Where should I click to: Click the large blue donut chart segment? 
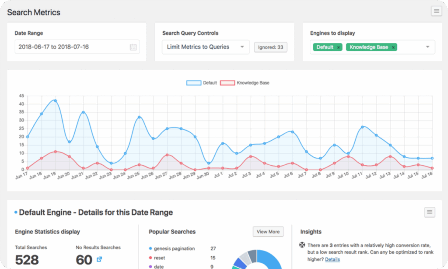pyautogui.click(x=271, y=259)
